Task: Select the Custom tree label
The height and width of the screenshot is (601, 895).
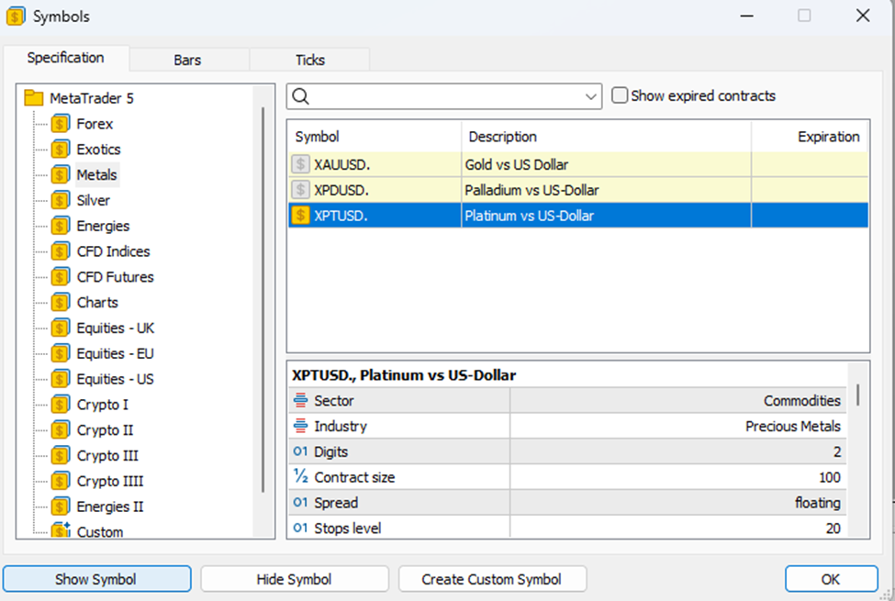Action: point(100,531)
